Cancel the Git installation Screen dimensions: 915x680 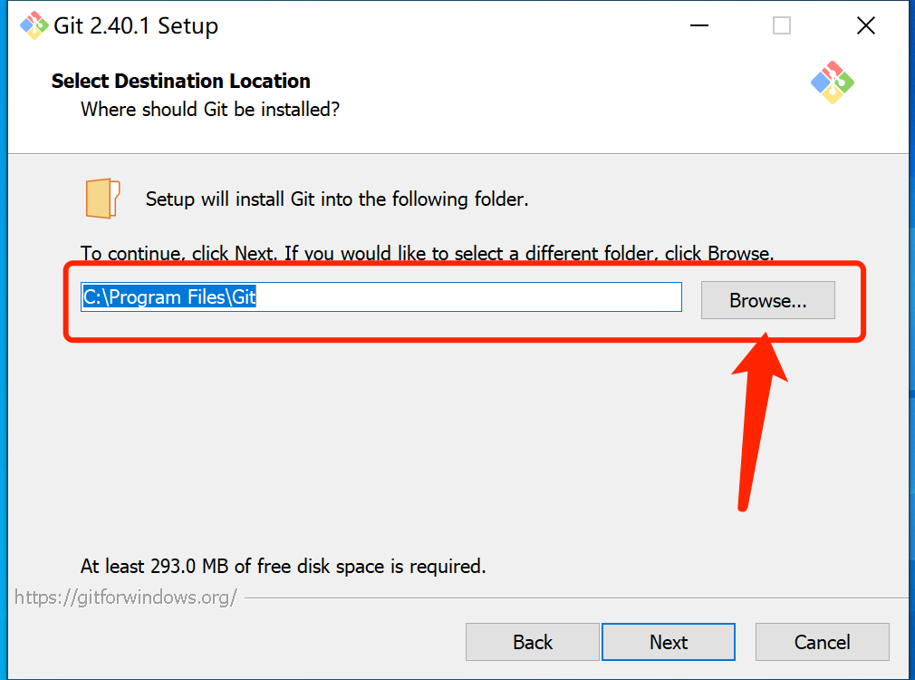[x=823, y=642]
